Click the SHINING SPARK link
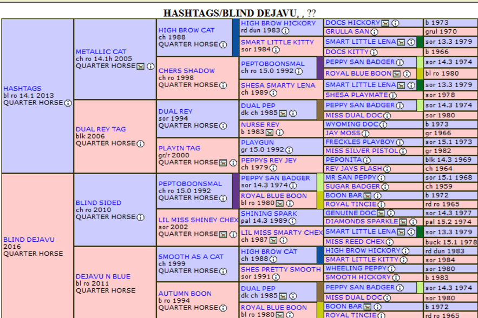This screenshot has height=318, width=478. (269, 214)
